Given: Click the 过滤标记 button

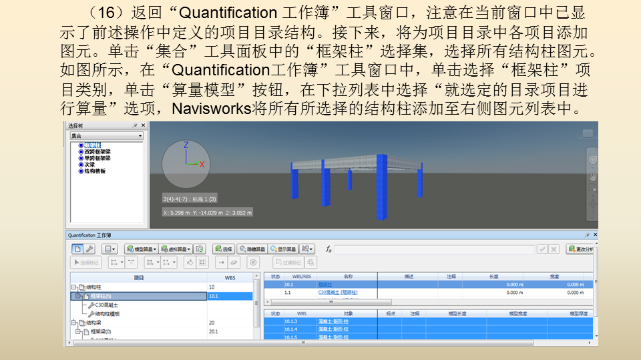Looking at the screenshot, I should 288,263.
